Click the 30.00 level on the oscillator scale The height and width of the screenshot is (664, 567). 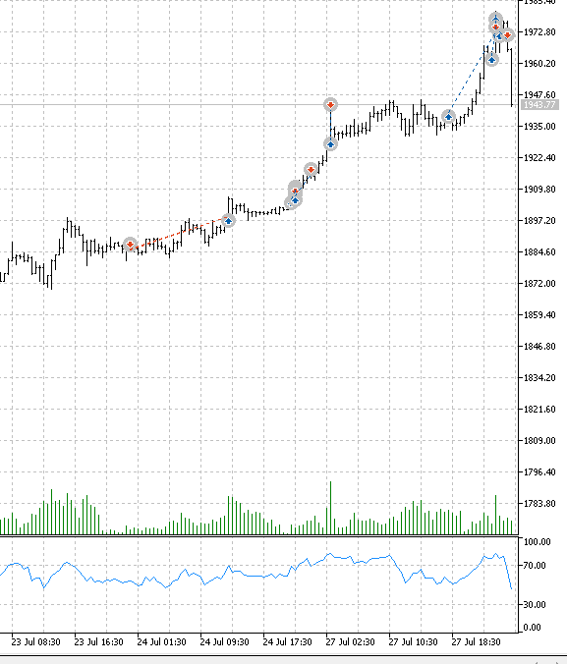[x=536, y=604]
